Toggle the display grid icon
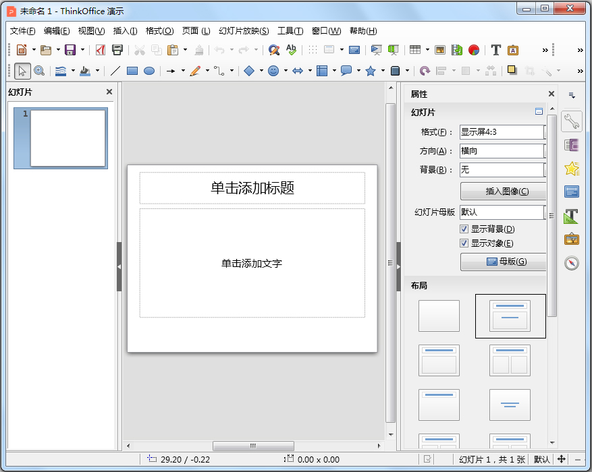The width and height of the screenshot is (592, 472). 313,50
